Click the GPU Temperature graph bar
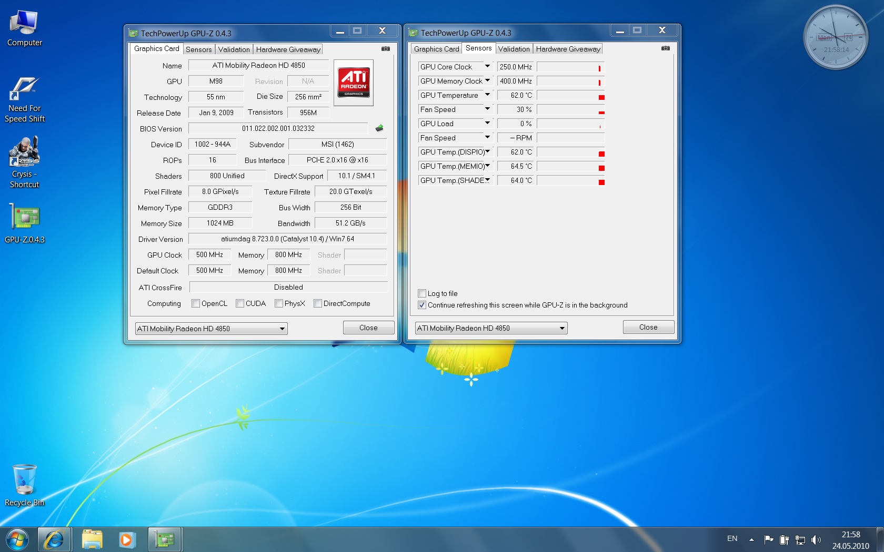Image resolution: width=884 pixels, height=552 pixels. 570,95
